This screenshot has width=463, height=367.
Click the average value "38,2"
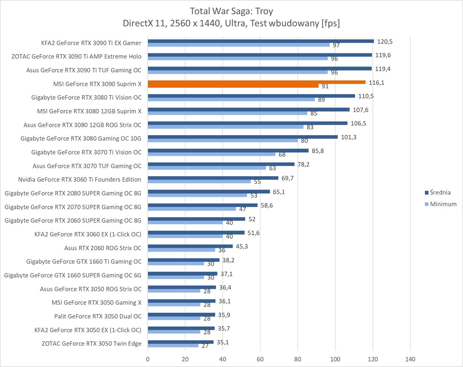tap(228, 260)
